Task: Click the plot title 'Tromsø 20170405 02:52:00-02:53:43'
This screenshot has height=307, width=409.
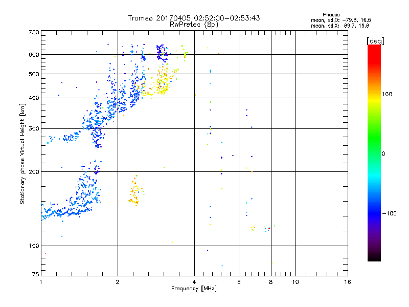Action: [x=194, y=18]
